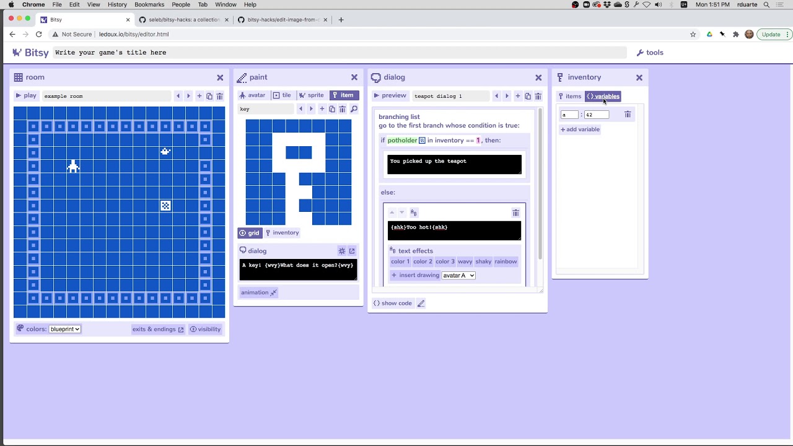Go to previous item in paint panel
This screenshot has width=793, height=446.
coord(300,109)
